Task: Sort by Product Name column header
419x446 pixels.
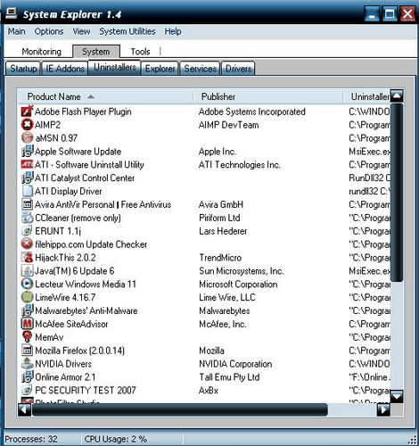Action: 105,96
